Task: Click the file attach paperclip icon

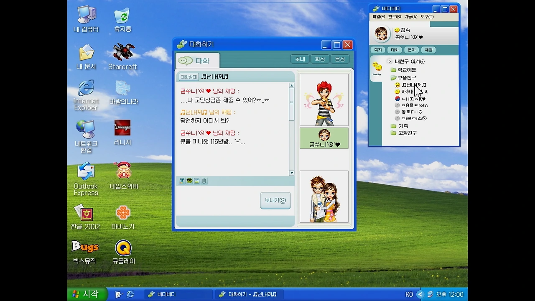Action: [x=204, y=181]
